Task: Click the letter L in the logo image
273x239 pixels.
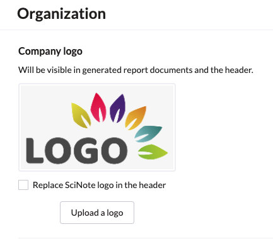Action: (x=34, y=150)
